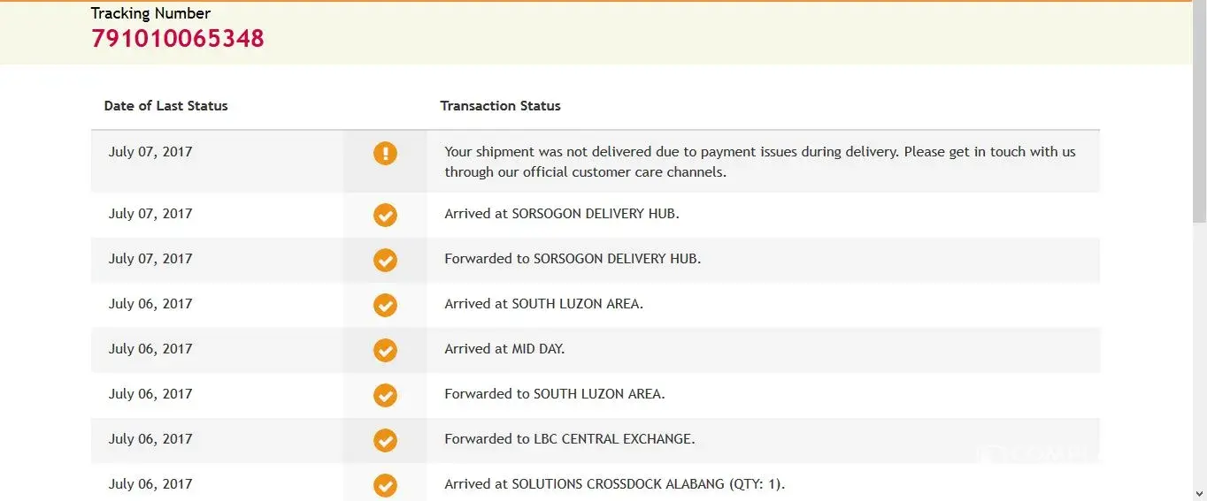The height and width of the screenshot is (501, 1207).
Task: Click the Arrived at SORSOGON DELIVERY HUB status text
Action: (562, 214)
